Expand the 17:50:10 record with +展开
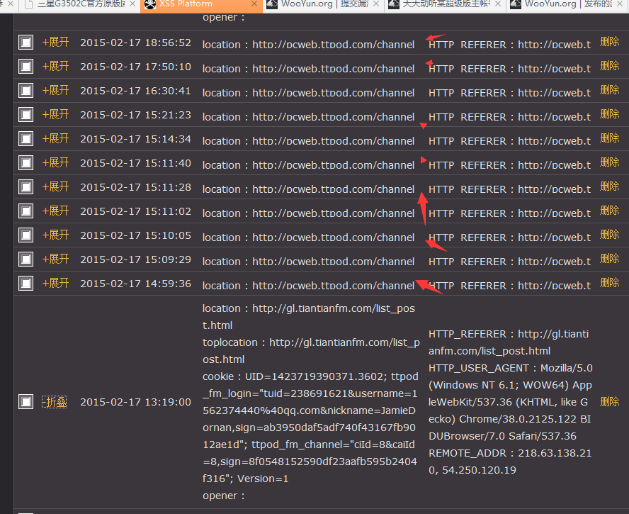 [x=56, y=66]
